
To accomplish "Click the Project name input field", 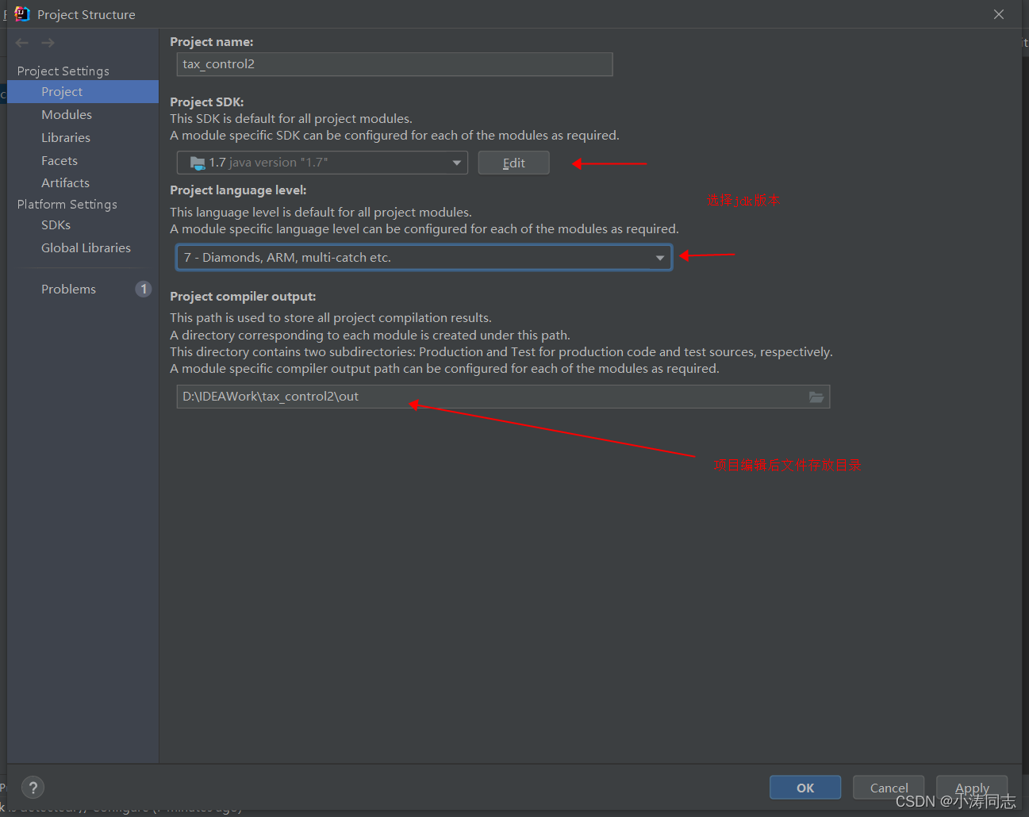I will coord(394,64).
